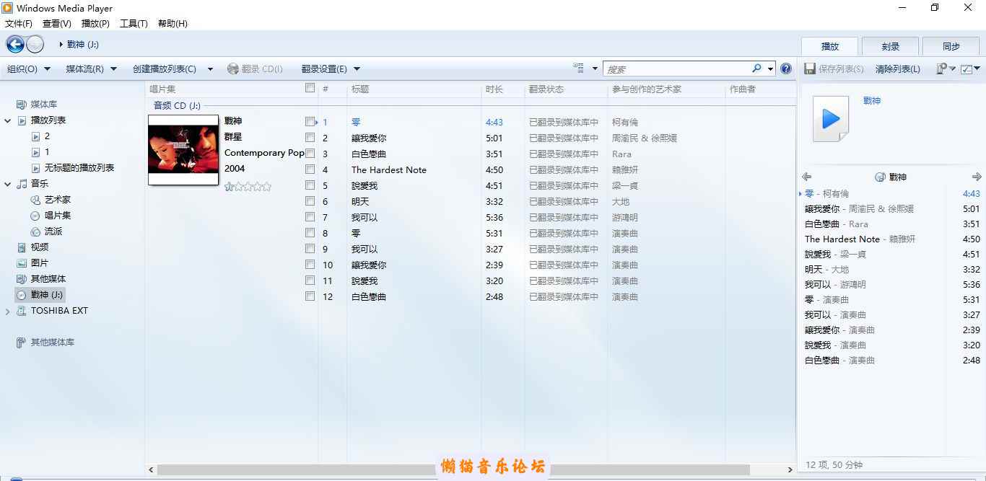The image size is (986, 481).
Task: Open the arrow beside 创建播放列表(C)
Action: 210,69
